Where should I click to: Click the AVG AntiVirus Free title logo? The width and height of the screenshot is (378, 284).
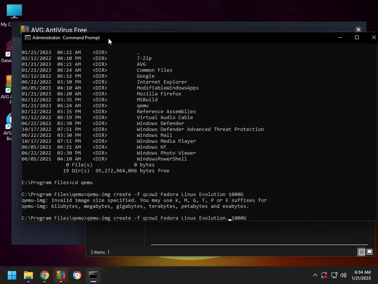[25, 29]
